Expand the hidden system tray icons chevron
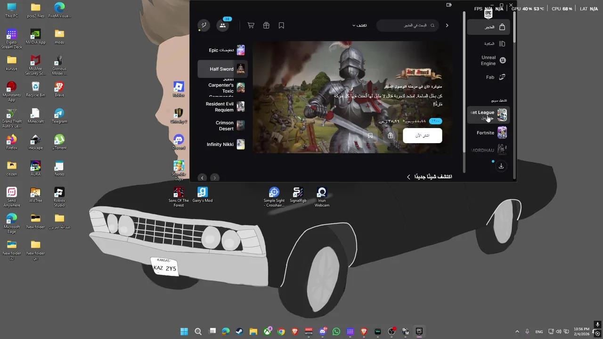Image resolution: width=603 pixels, height=339 pixels. click(x=517, y=331)
